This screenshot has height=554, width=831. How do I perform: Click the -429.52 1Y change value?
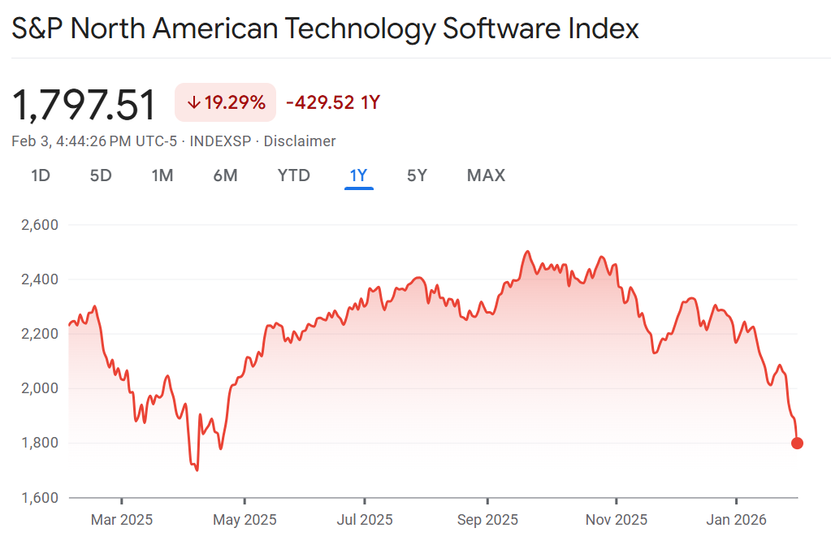coord(333,103)
